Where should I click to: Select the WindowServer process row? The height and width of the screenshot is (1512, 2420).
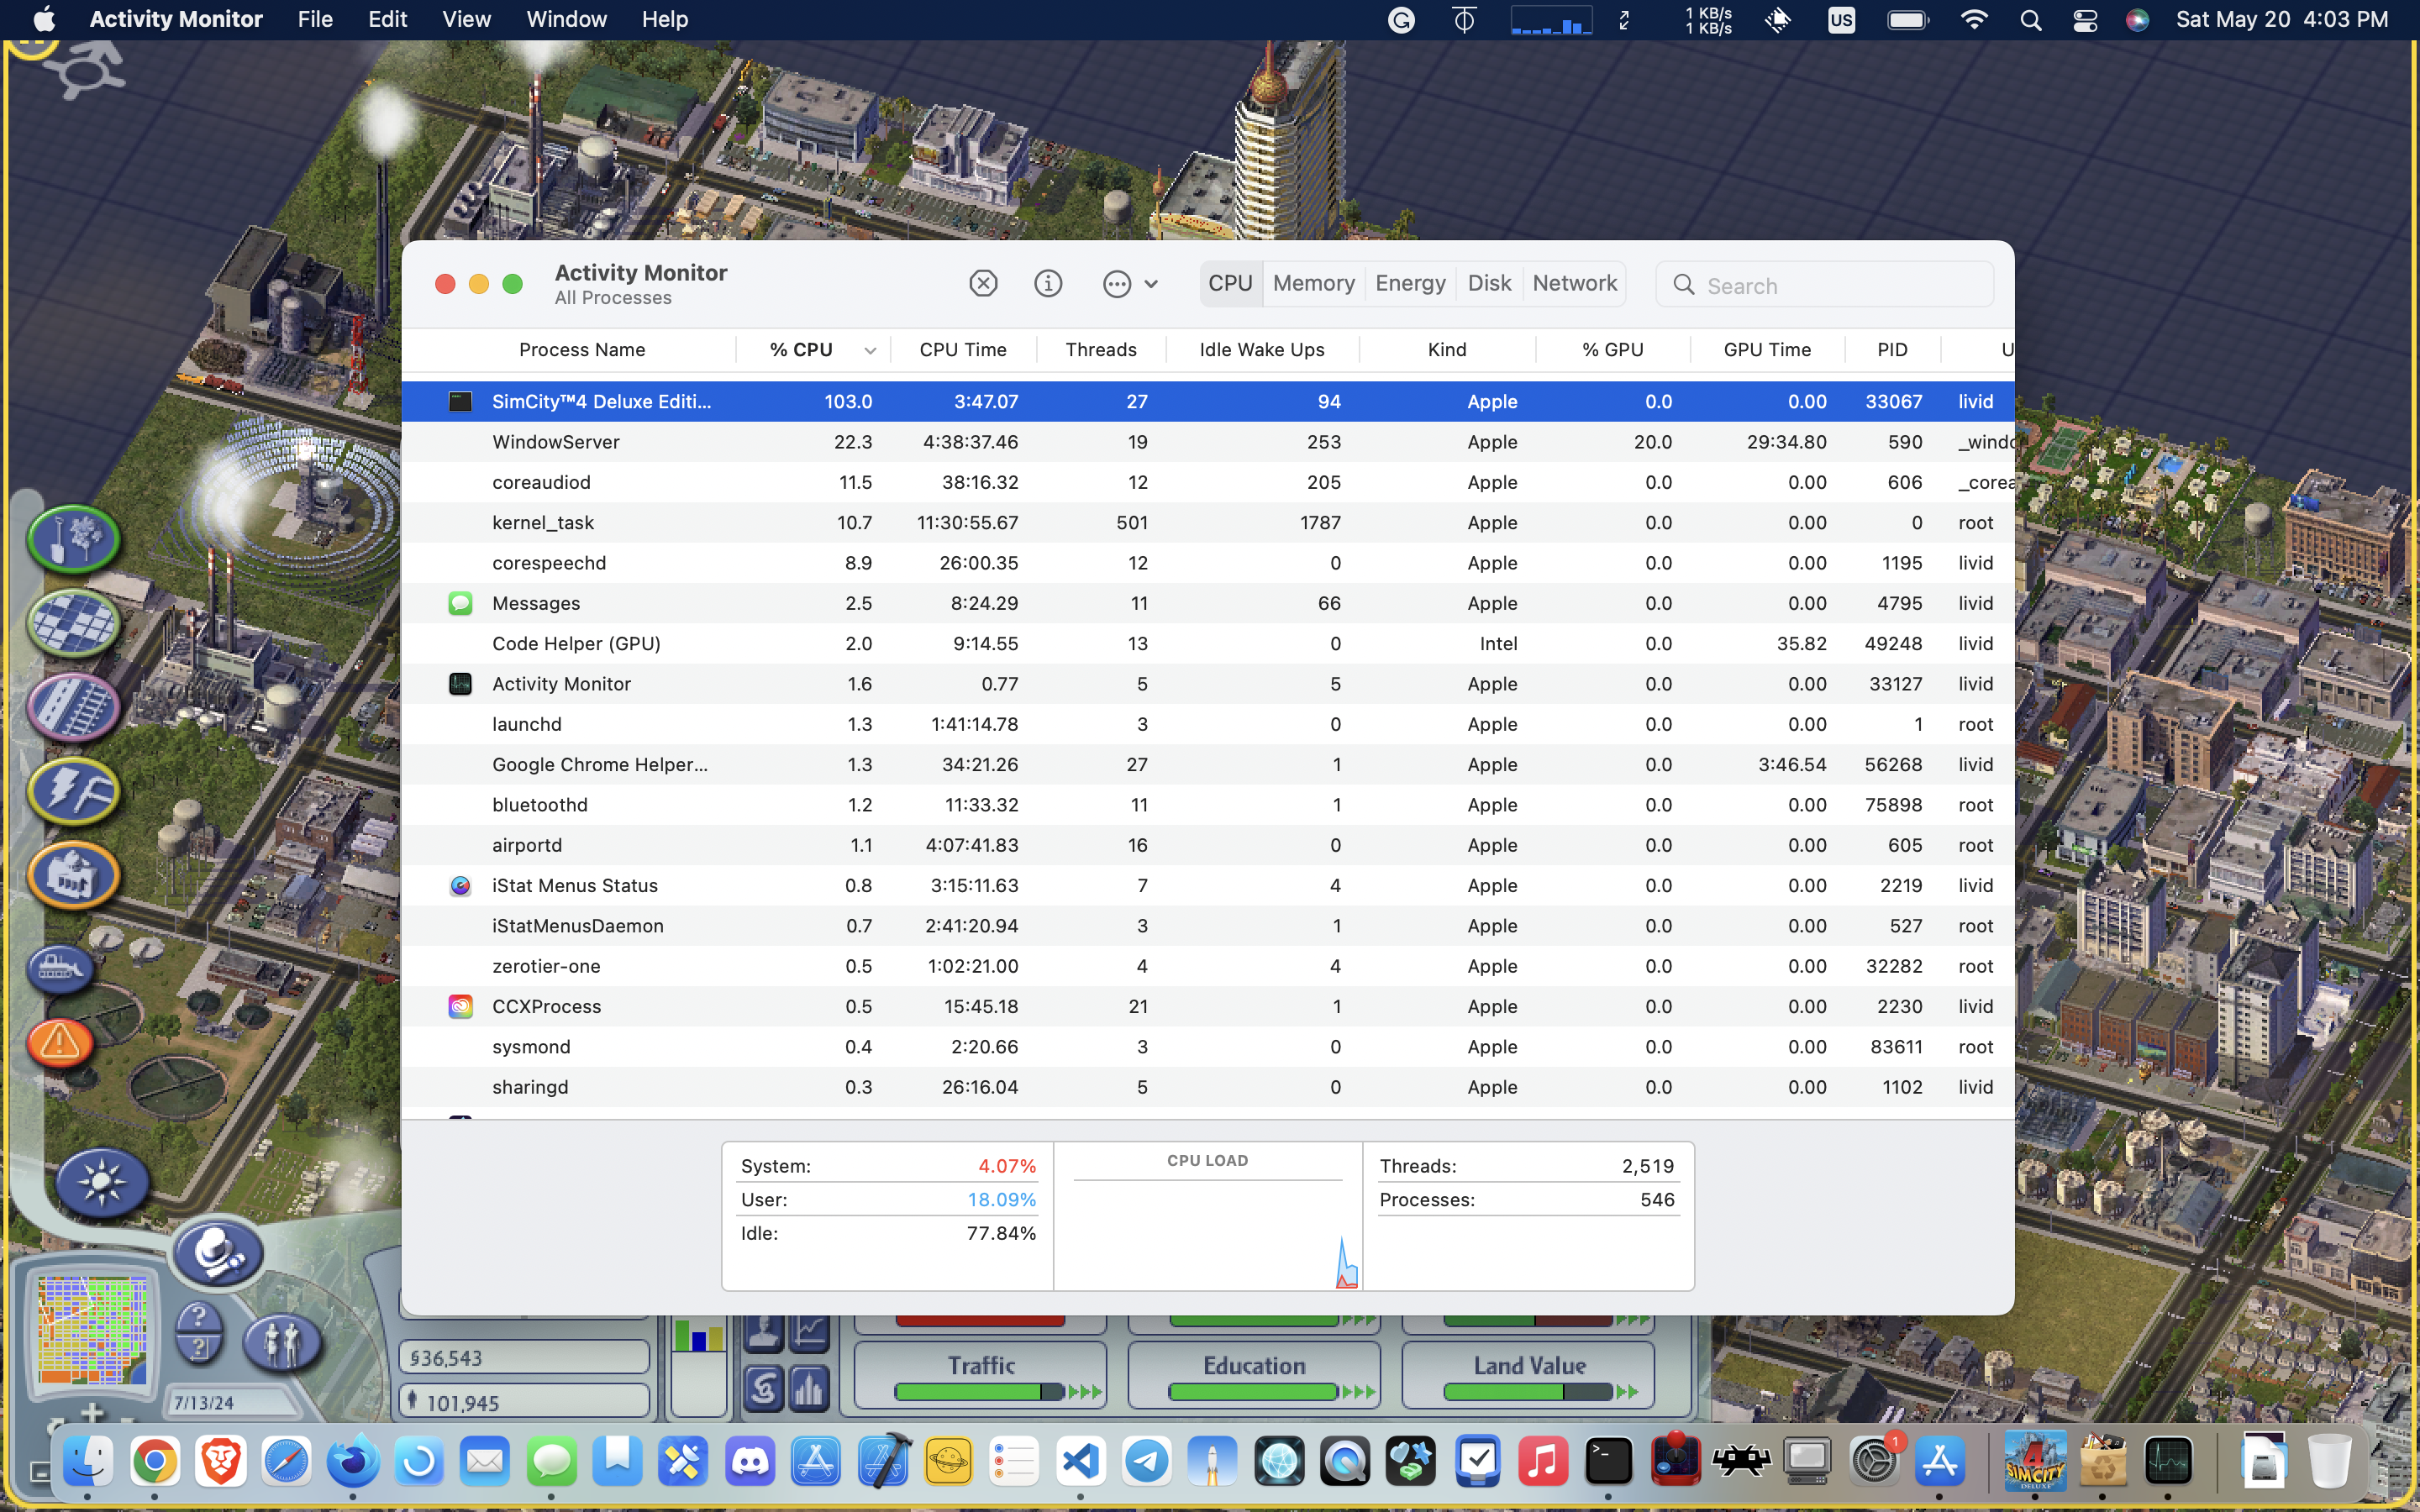1208,442
